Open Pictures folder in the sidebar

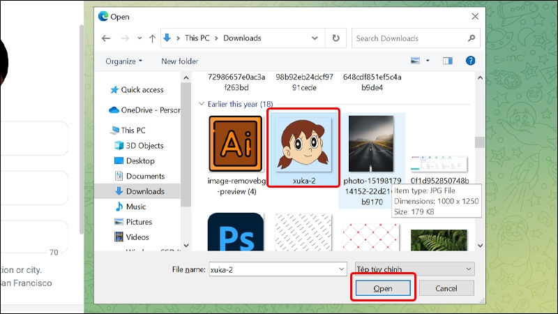[133, 222]
